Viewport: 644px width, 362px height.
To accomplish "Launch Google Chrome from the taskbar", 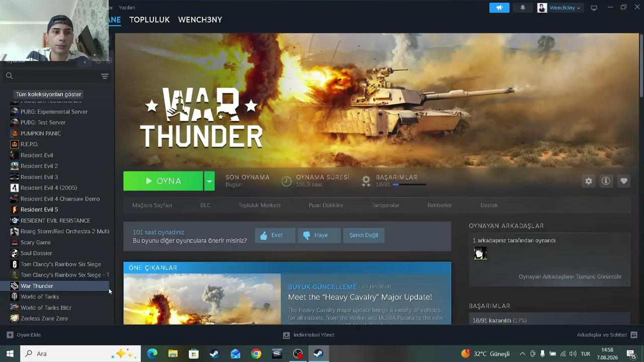I will tap(256, 354).
